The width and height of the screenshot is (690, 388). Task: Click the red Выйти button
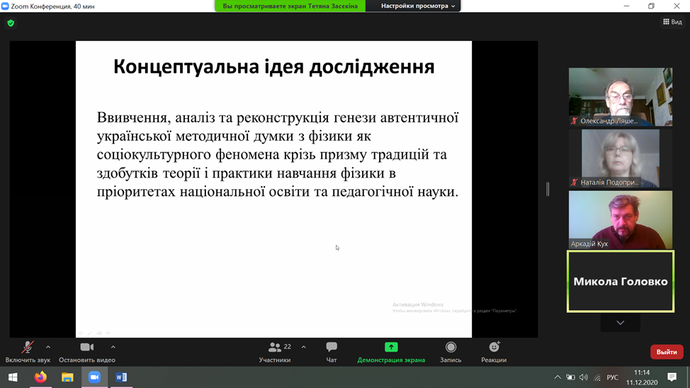[667, 352]
